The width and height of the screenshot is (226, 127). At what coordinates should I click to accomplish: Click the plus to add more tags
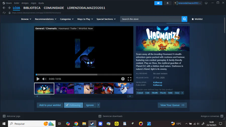[x=182, y=93]
